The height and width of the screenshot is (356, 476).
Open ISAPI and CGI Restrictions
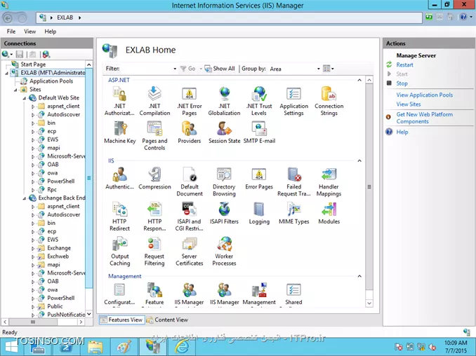pyautogui.click(x=190, y=217)
